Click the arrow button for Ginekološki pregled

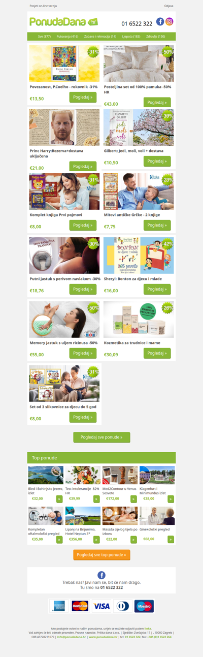[171, 539]
